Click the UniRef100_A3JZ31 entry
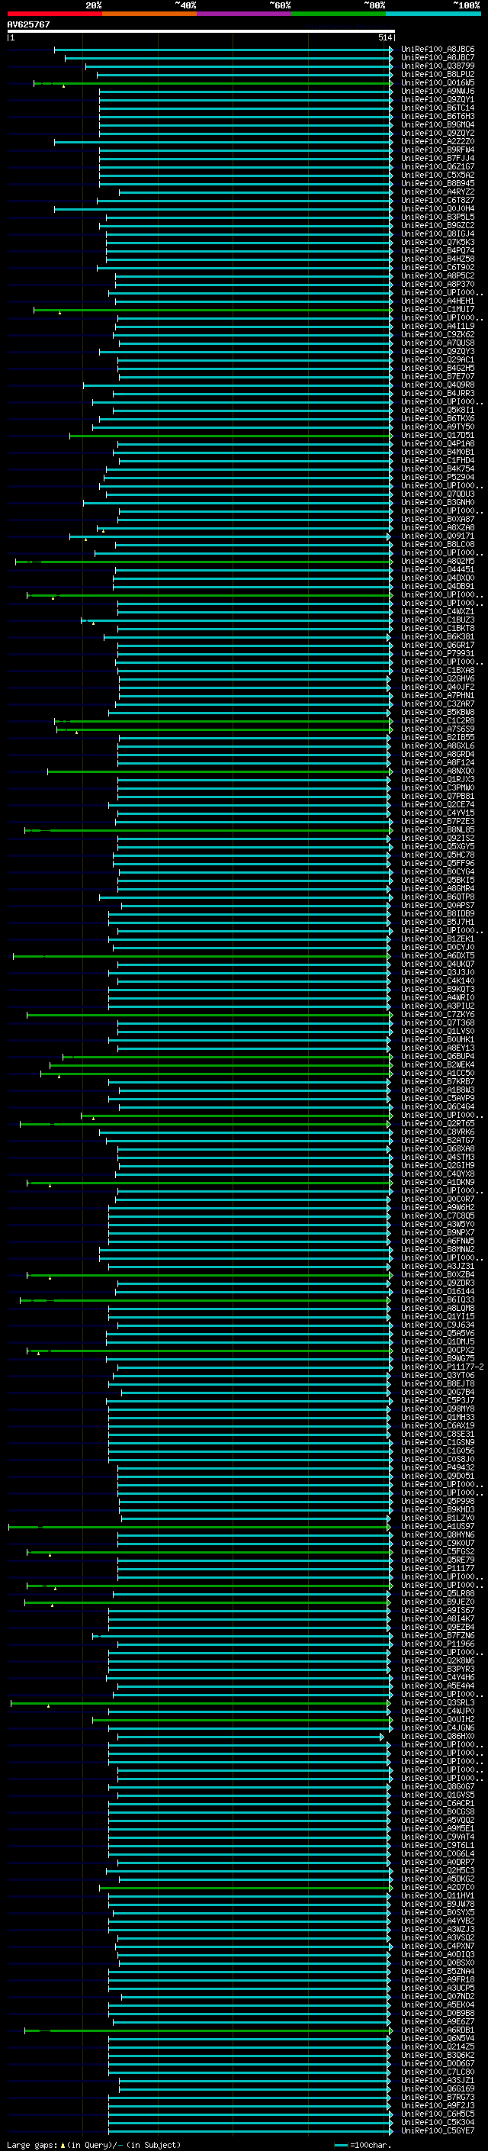 [438, 1267]
